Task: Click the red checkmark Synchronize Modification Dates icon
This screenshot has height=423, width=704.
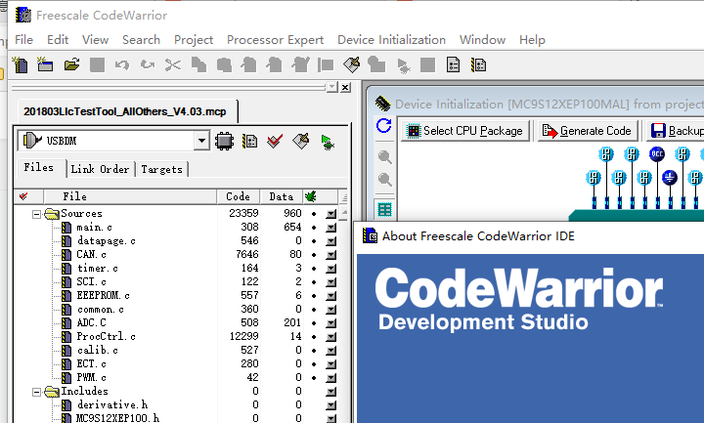Action: [x=275, y=142]
